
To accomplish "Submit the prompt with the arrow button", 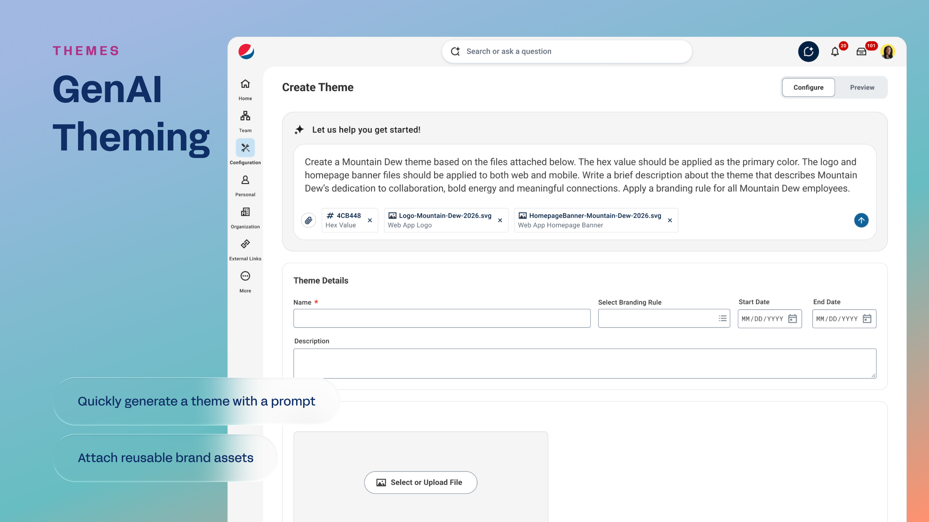I will click(861, 220).
